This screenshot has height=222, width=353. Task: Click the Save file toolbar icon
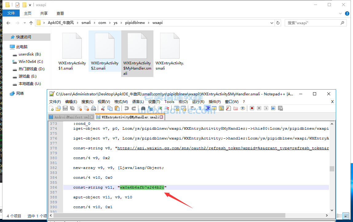(65, 108)
